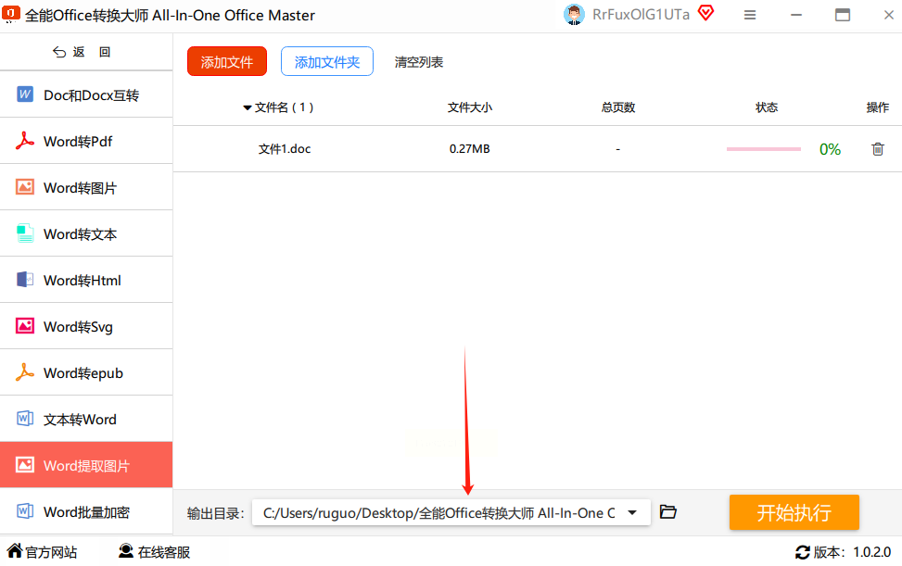
Task: Click the Word转Html icon
Action: [25, 280]
